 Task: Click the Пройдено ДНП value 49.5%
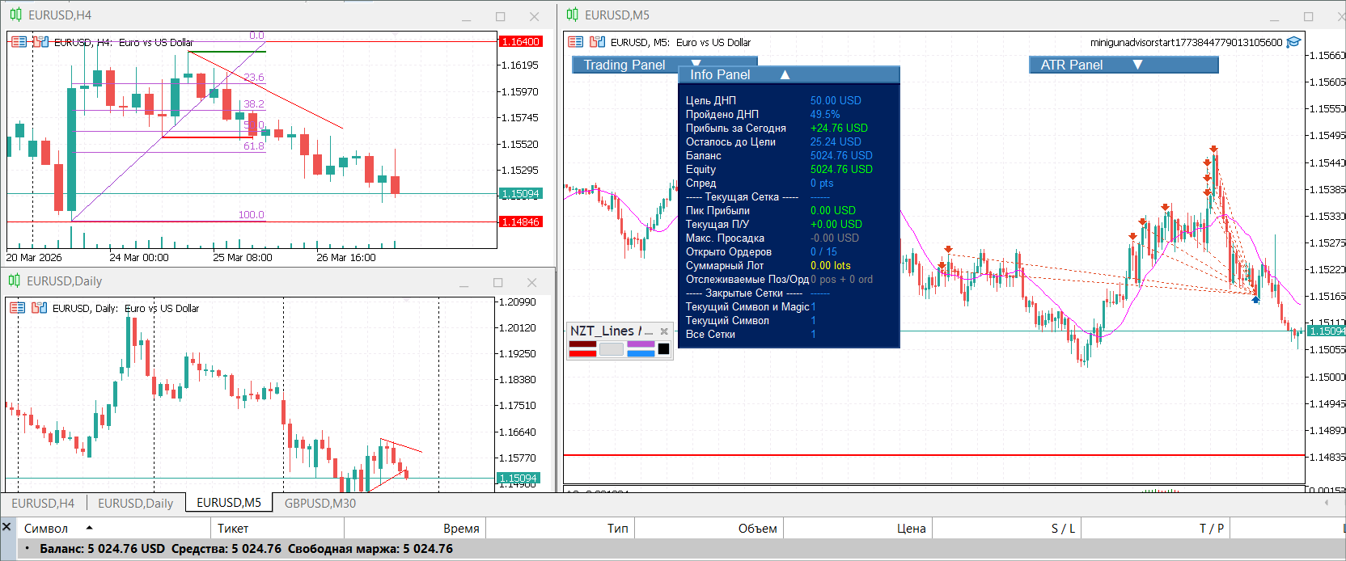point(825,114)
